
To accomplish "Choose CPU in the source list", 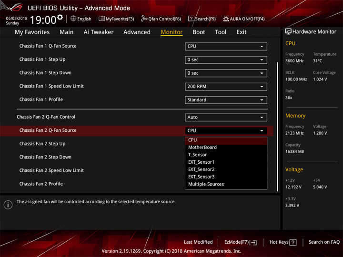I will coord(226,140).
